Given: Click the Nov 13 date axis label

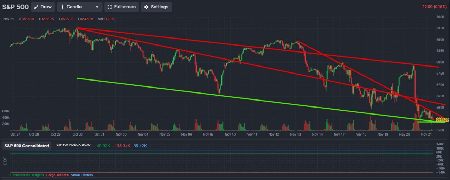Looking at the screenshot, I should [x=296, y=134].
